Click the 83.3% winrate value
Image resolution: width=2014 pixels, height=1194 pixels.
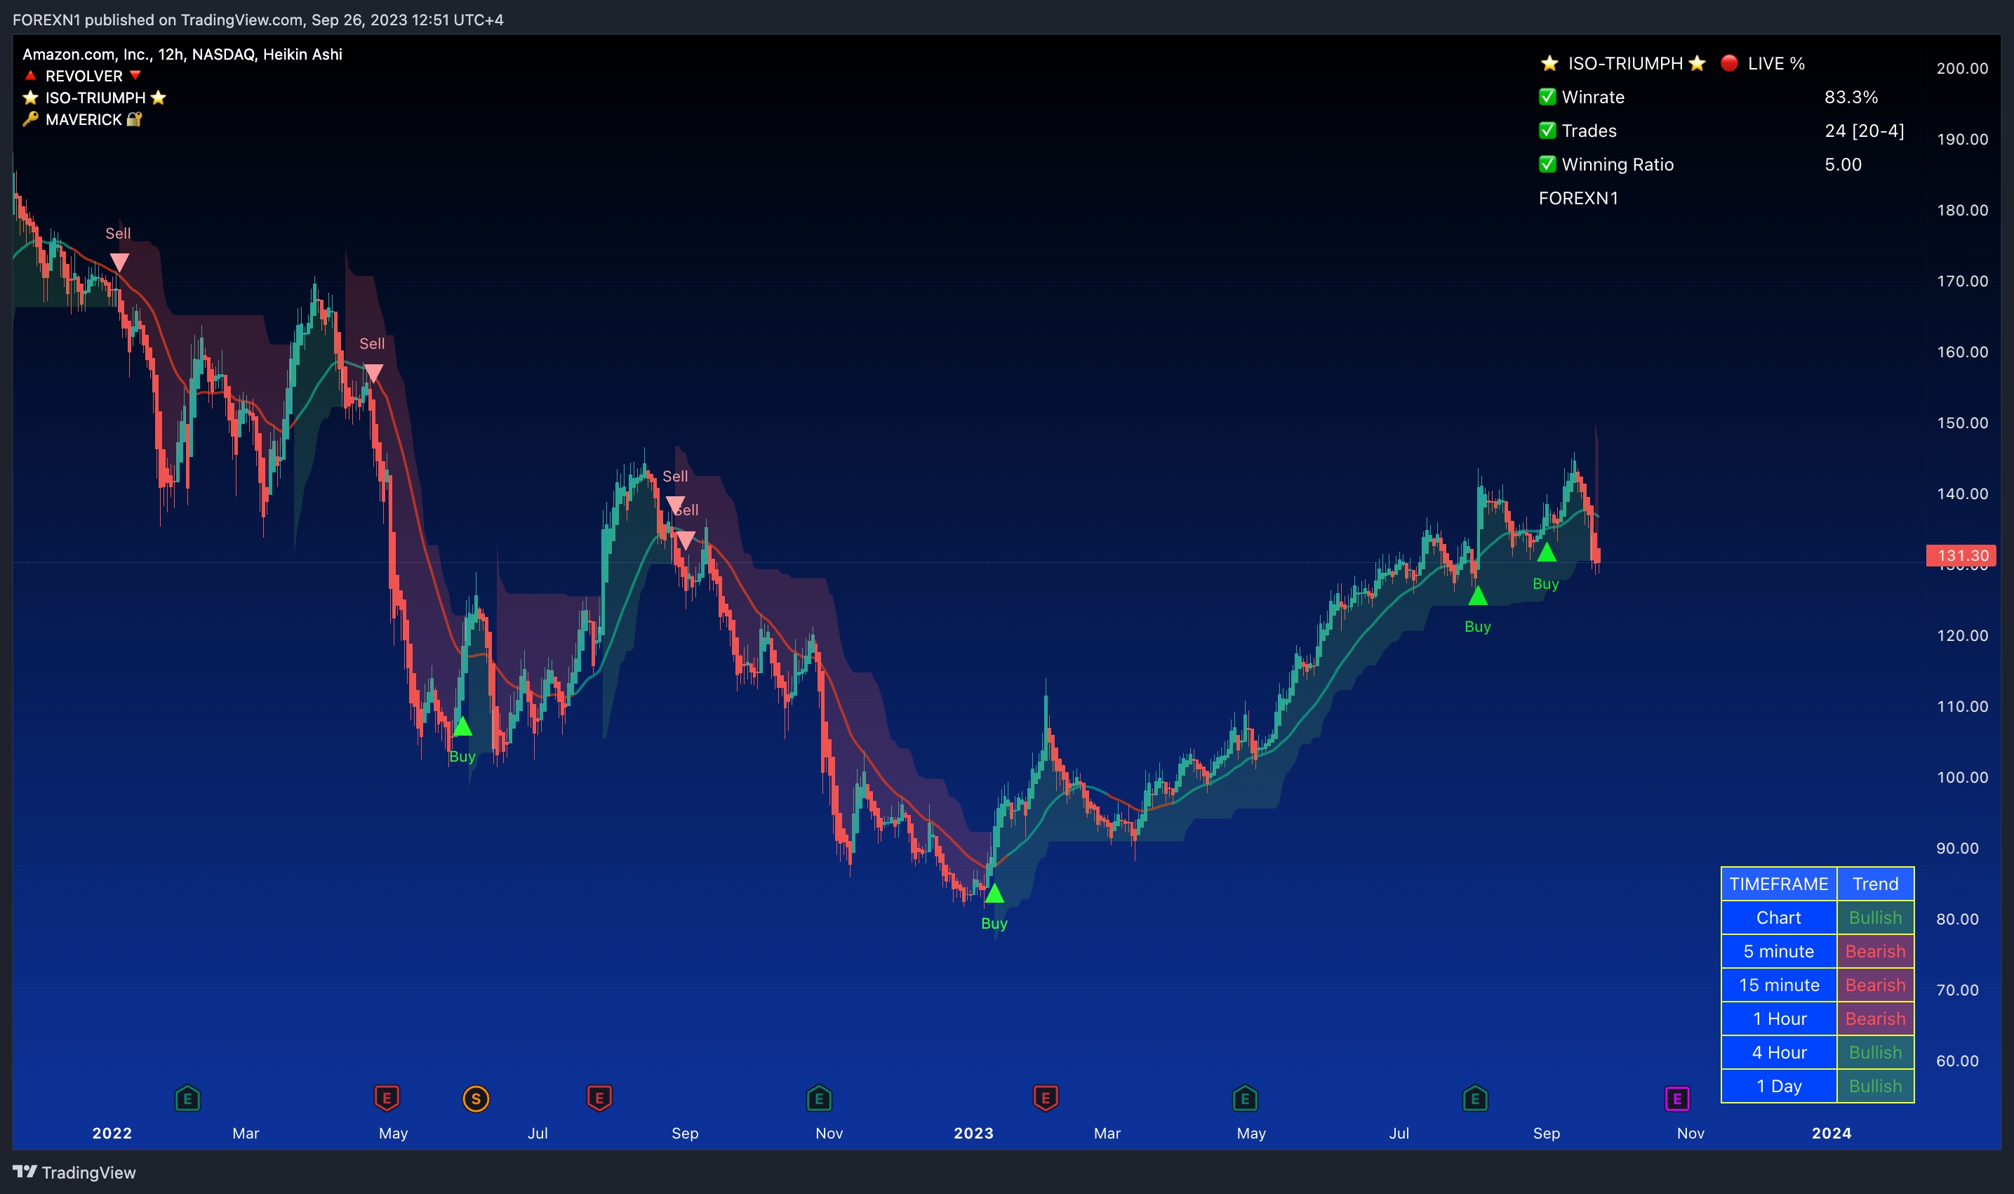1850,97
